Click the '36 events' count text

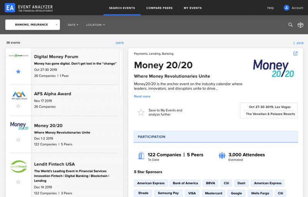(13, 42)
